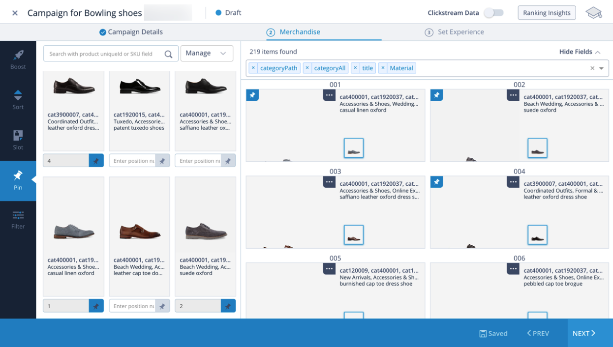The width and height of the screenshot is (613, 347).
Task: Select image swatch of item 003
Action: coord(354,235)
